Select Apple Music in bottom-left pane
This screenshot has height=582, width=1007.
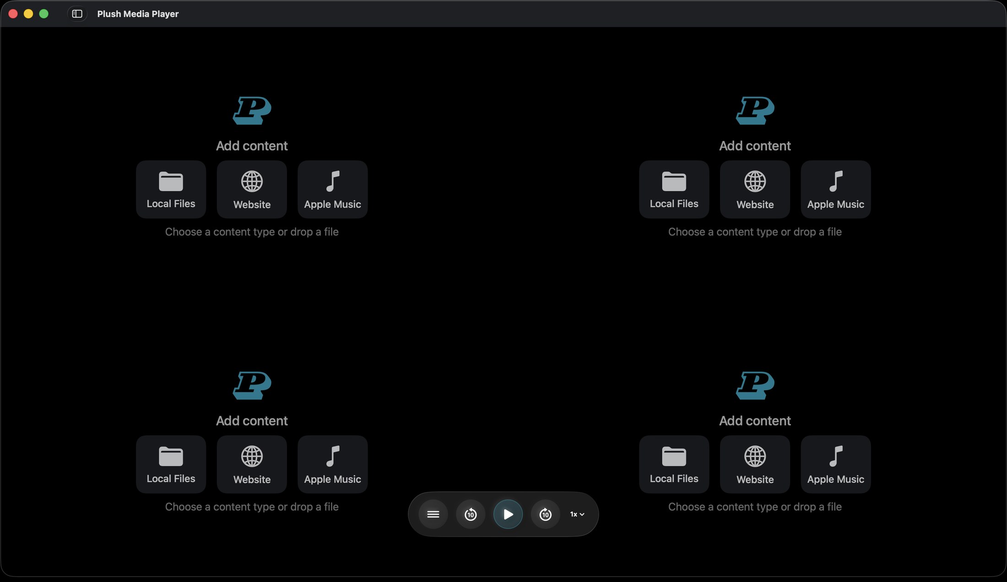[333, 464]
